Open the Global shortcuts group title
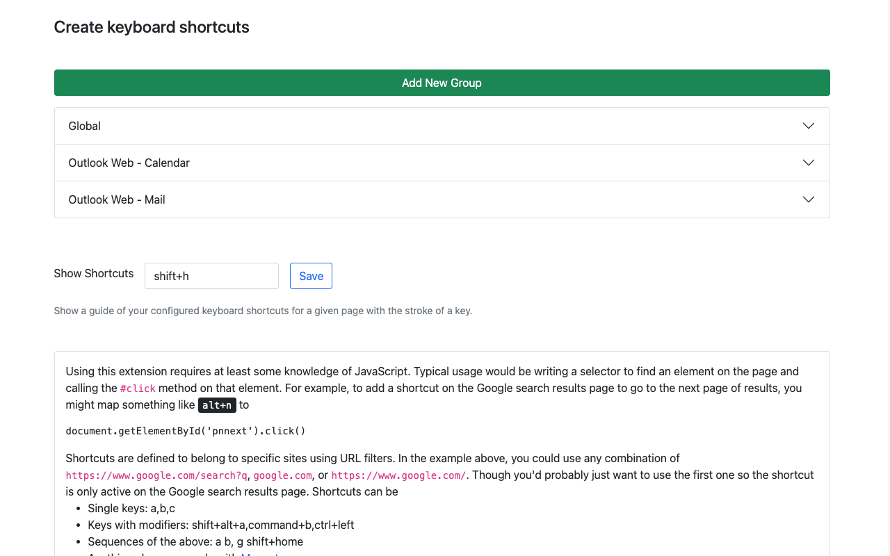 coord(85,126)
